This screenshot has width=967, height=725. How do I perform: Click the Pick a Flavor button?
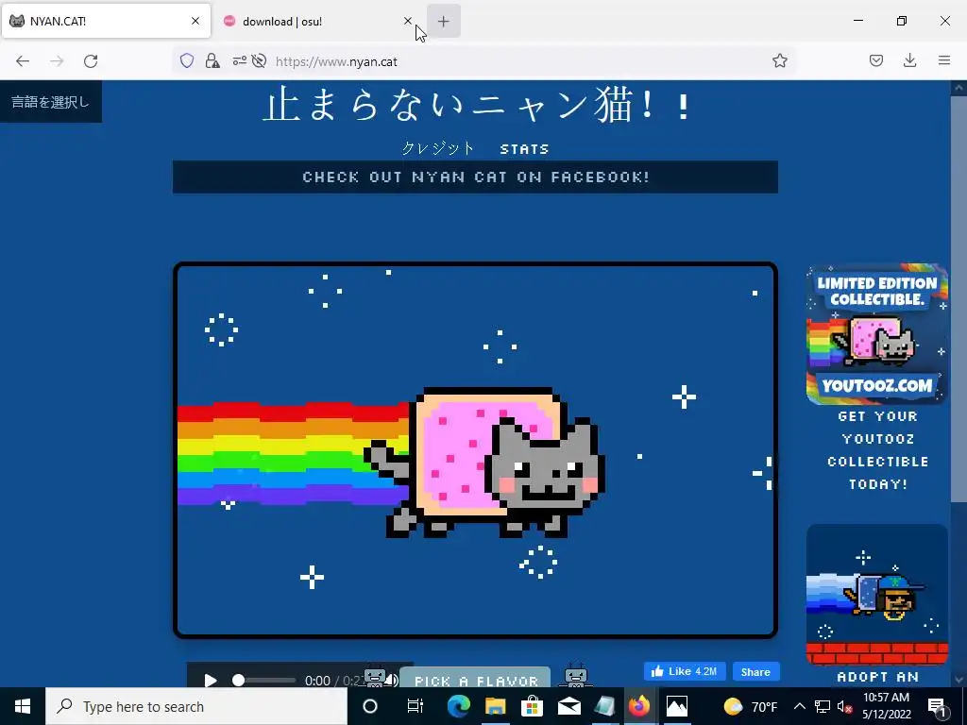point(476,678)
